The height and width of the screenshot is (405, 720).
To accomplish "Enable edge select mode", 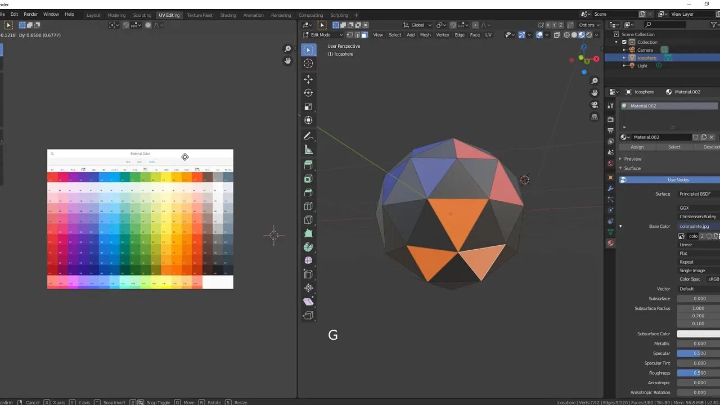I will pos(357,35).
